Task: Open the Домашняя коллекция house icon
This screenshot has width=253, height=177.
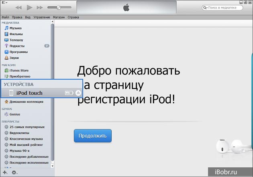Action: pyautogui.click(x=6, y=102)
